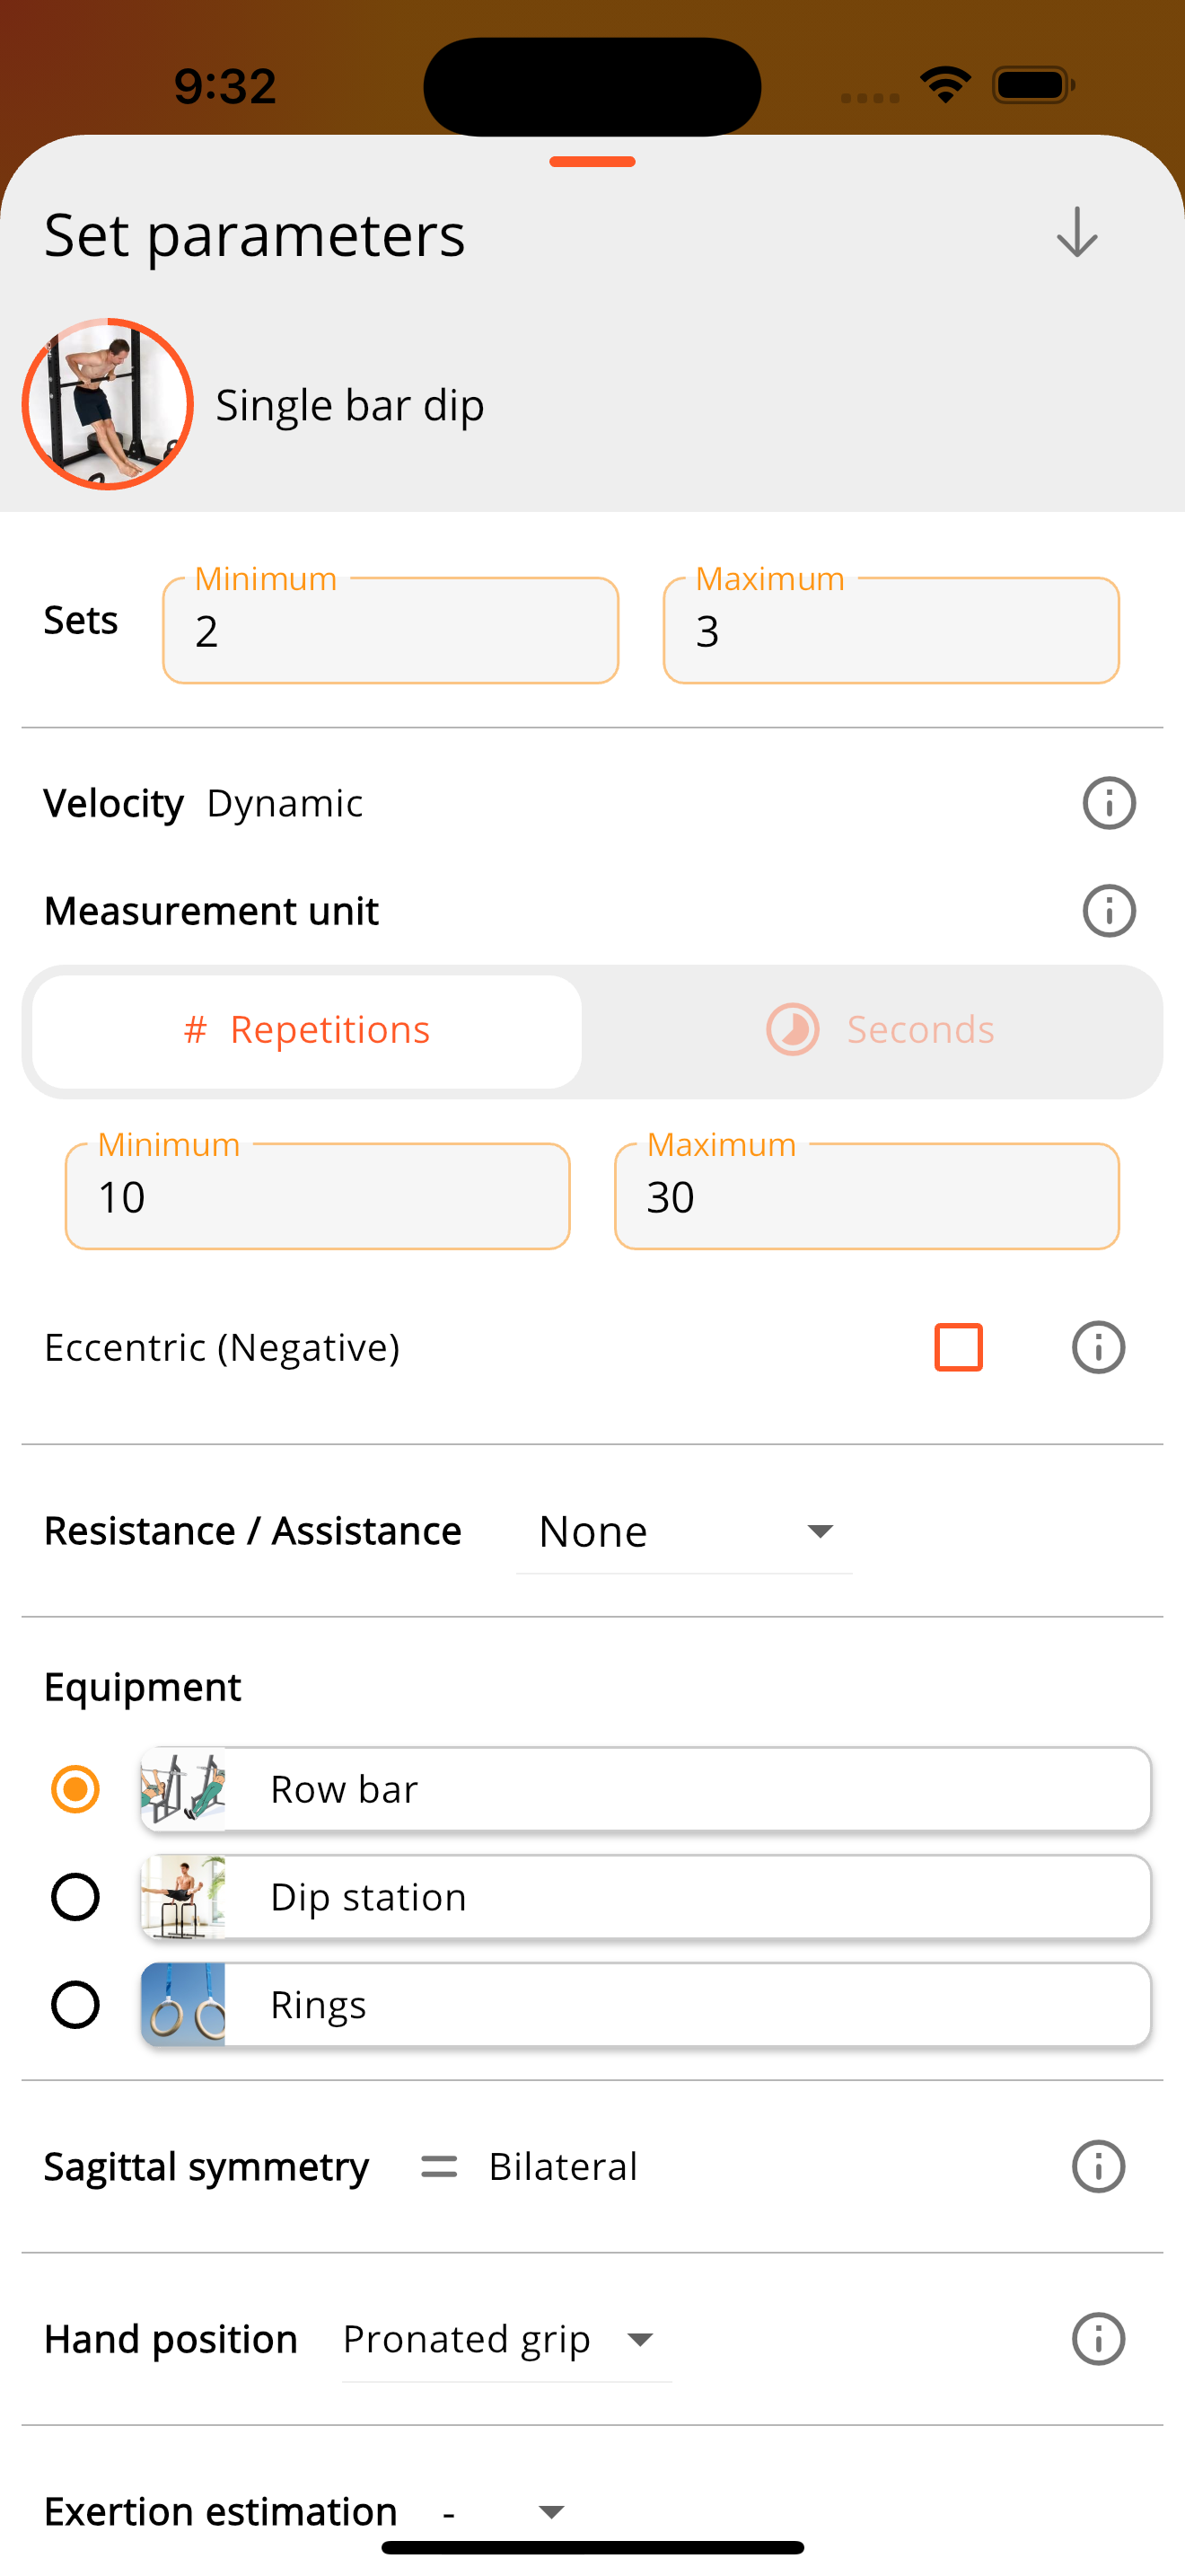Open Velocity info icon
This screenshot has height=2576, width=1185.
click(x=1109, y=803)
